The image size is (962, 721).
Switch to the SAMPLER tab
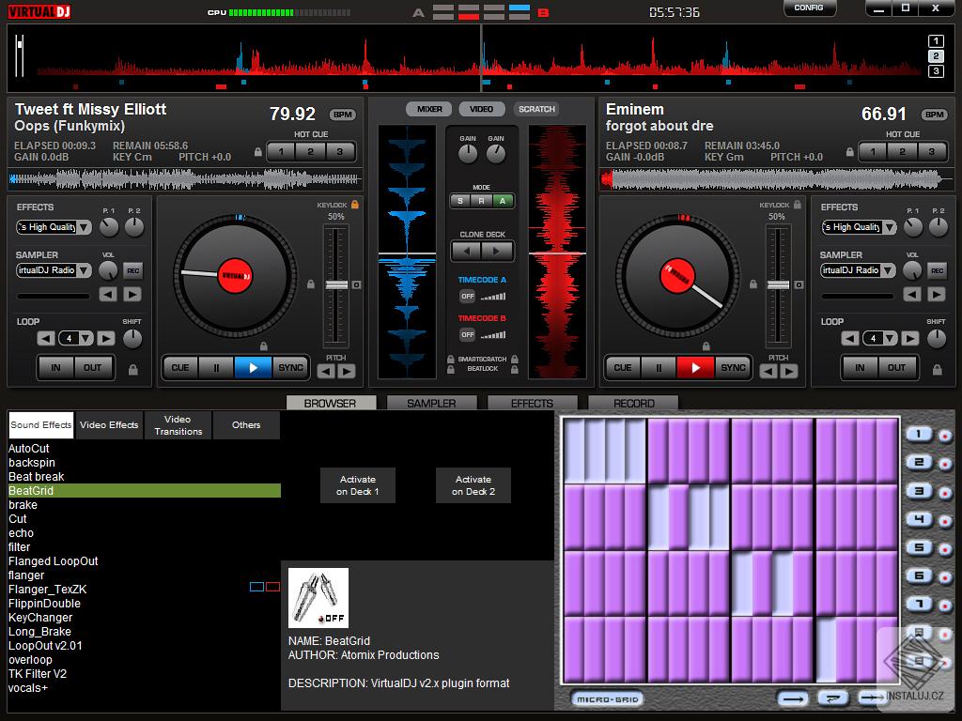(x=431, y=403)
